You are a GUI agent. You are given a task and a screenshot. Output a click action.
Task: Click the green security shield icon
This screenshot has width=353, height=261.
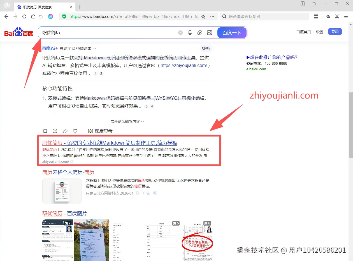tap(64, 16)
